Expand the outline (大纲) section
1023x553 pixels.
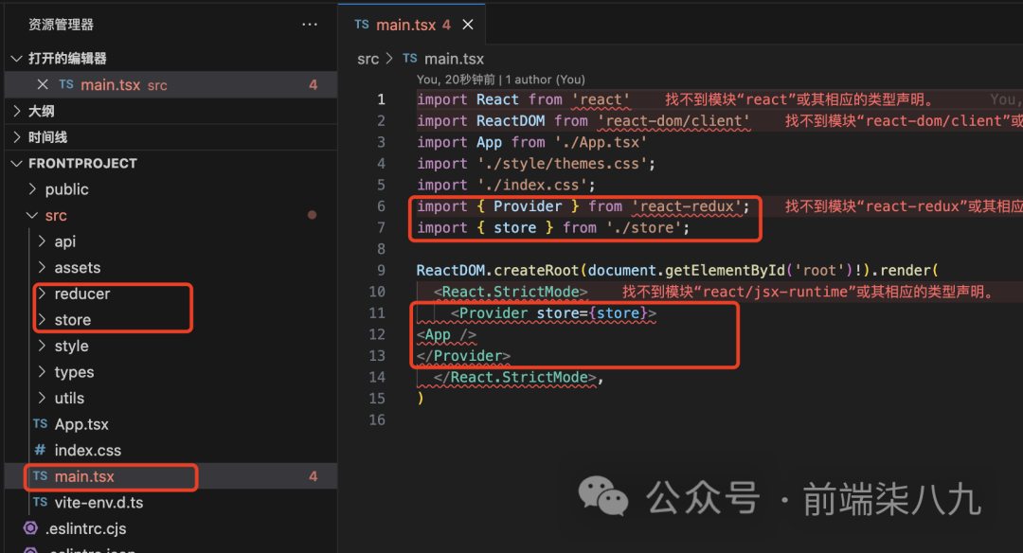pyautogui.click(x=17, y=111)
